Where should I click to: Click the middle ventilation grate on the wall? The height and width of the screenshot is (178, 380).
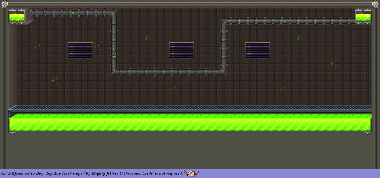click(182, 51)
